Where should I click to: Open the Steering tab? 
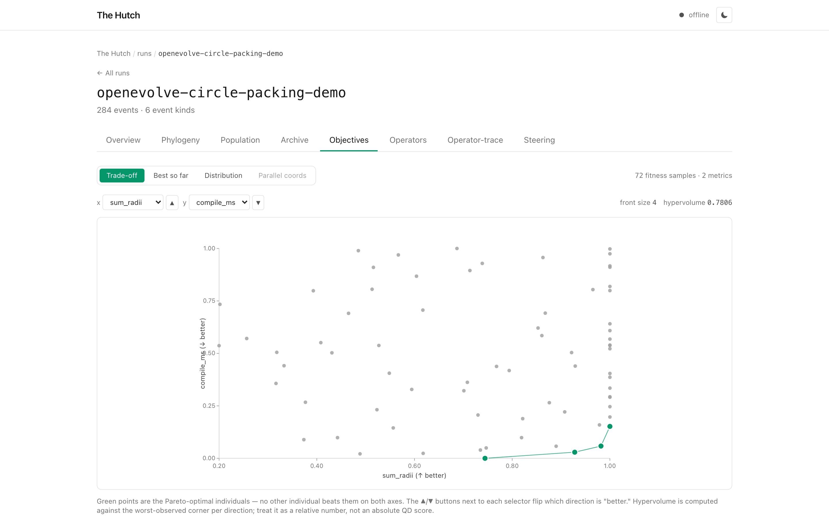click(539, 140)
